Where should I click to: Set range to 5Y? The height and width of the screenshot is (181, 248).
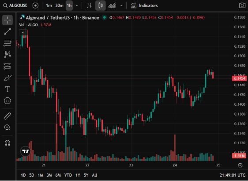[86, 175]
